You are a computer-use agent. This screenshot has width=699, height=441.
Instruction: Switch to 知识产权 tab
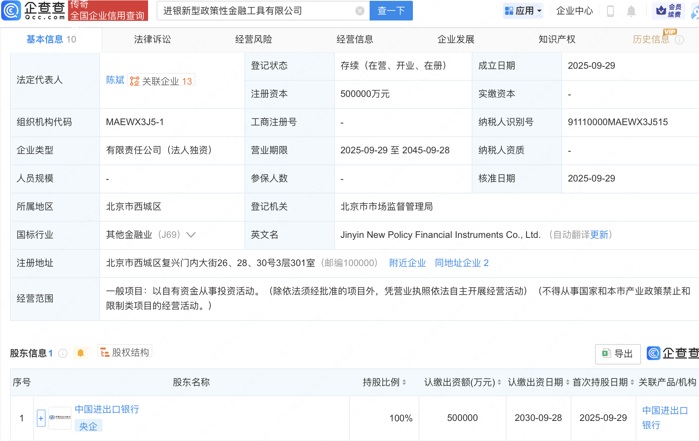click(557, 39)
